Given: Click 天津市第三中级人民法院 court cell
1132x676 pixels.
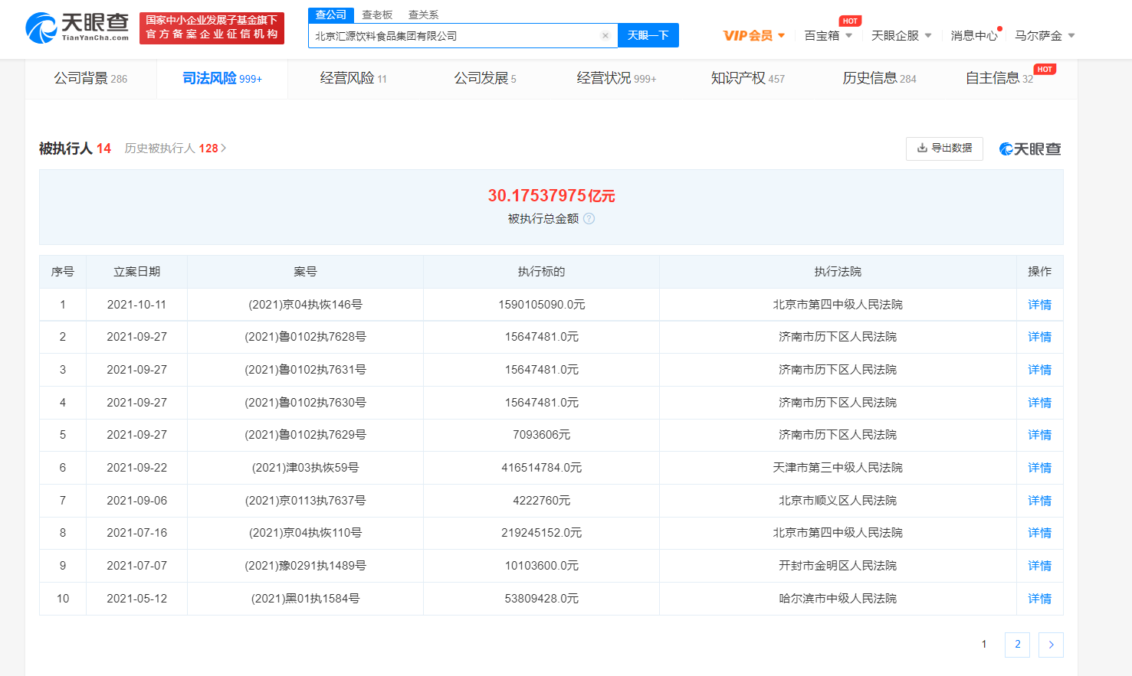Looking at the screenshot, I should [x=838, y=468].
